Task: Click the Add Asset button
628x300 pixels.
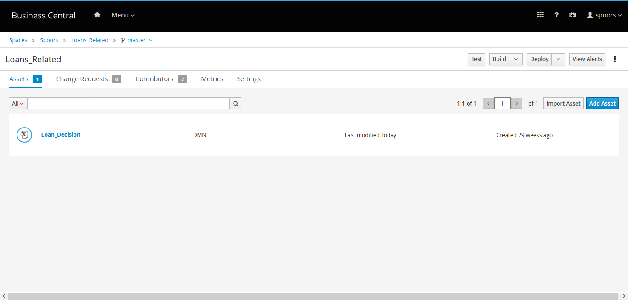Action: pyautogui.click(x=602, y=104)
